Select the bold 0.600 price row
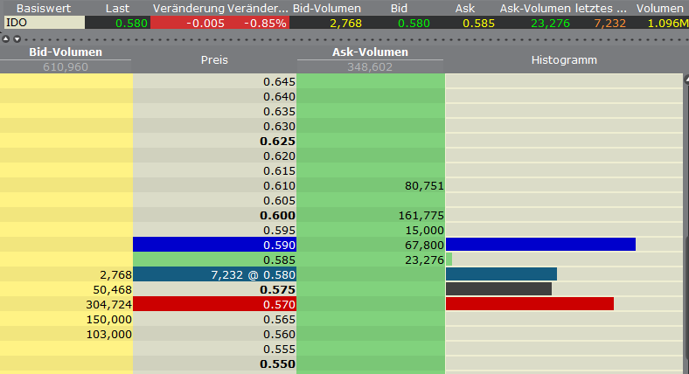 tap(215, 215)
